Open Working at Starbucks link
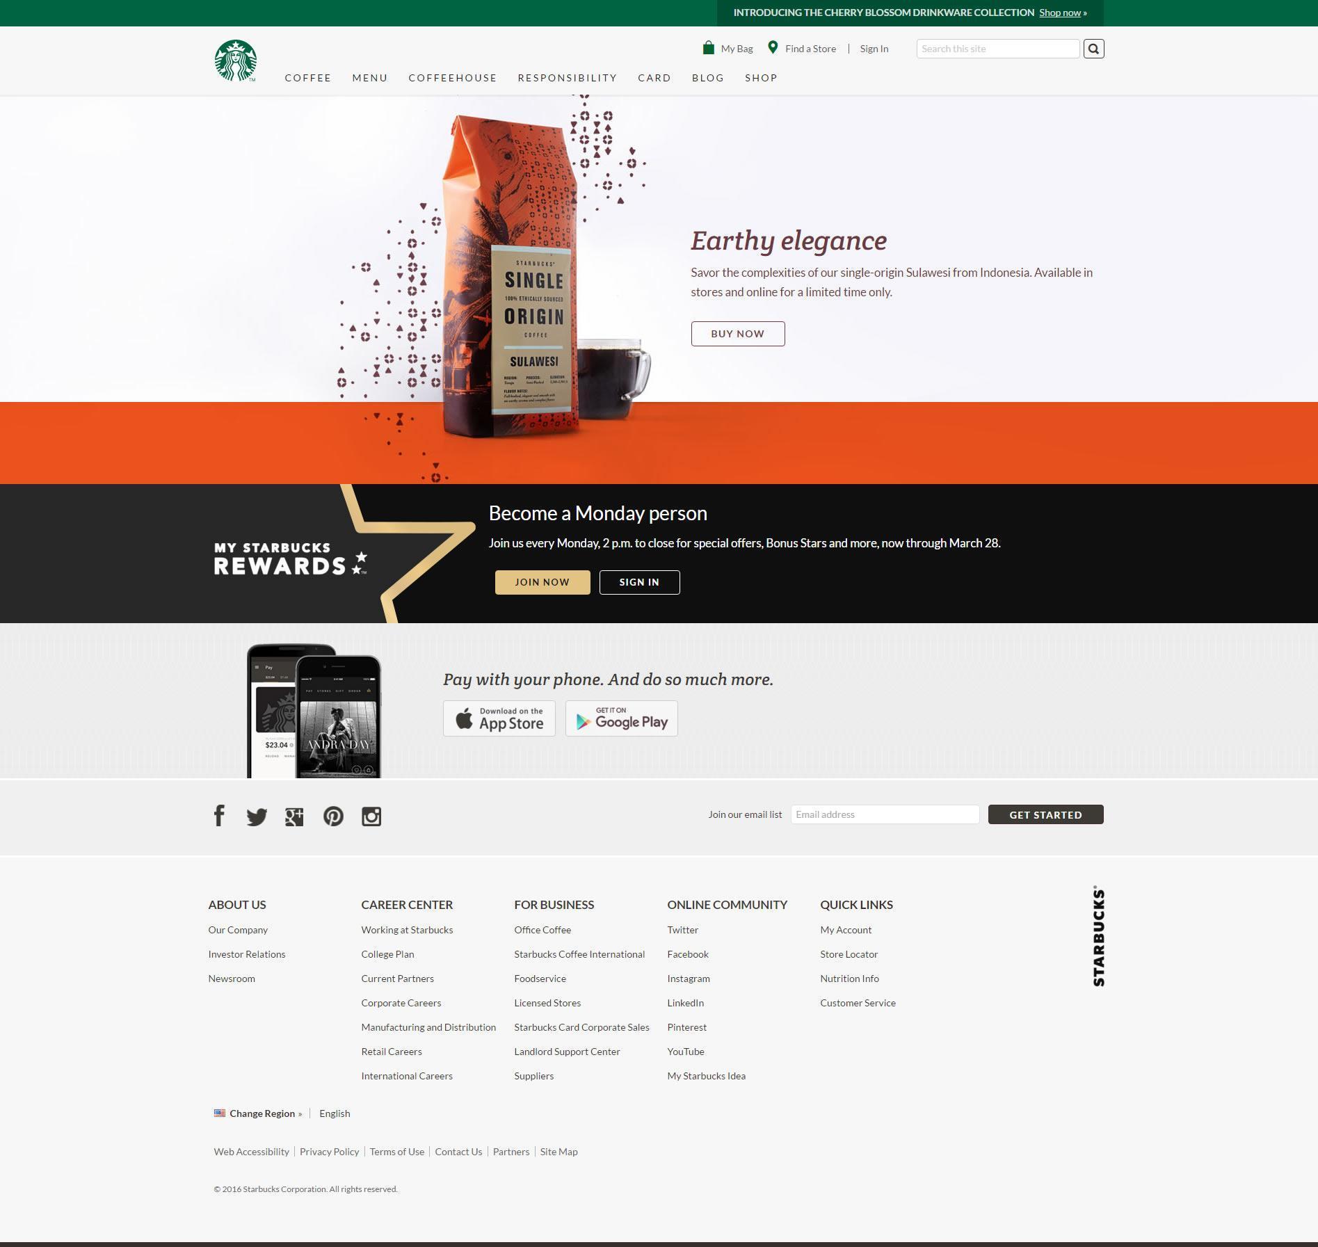This screenshot has height=1247, width=1318. [407, 930]
